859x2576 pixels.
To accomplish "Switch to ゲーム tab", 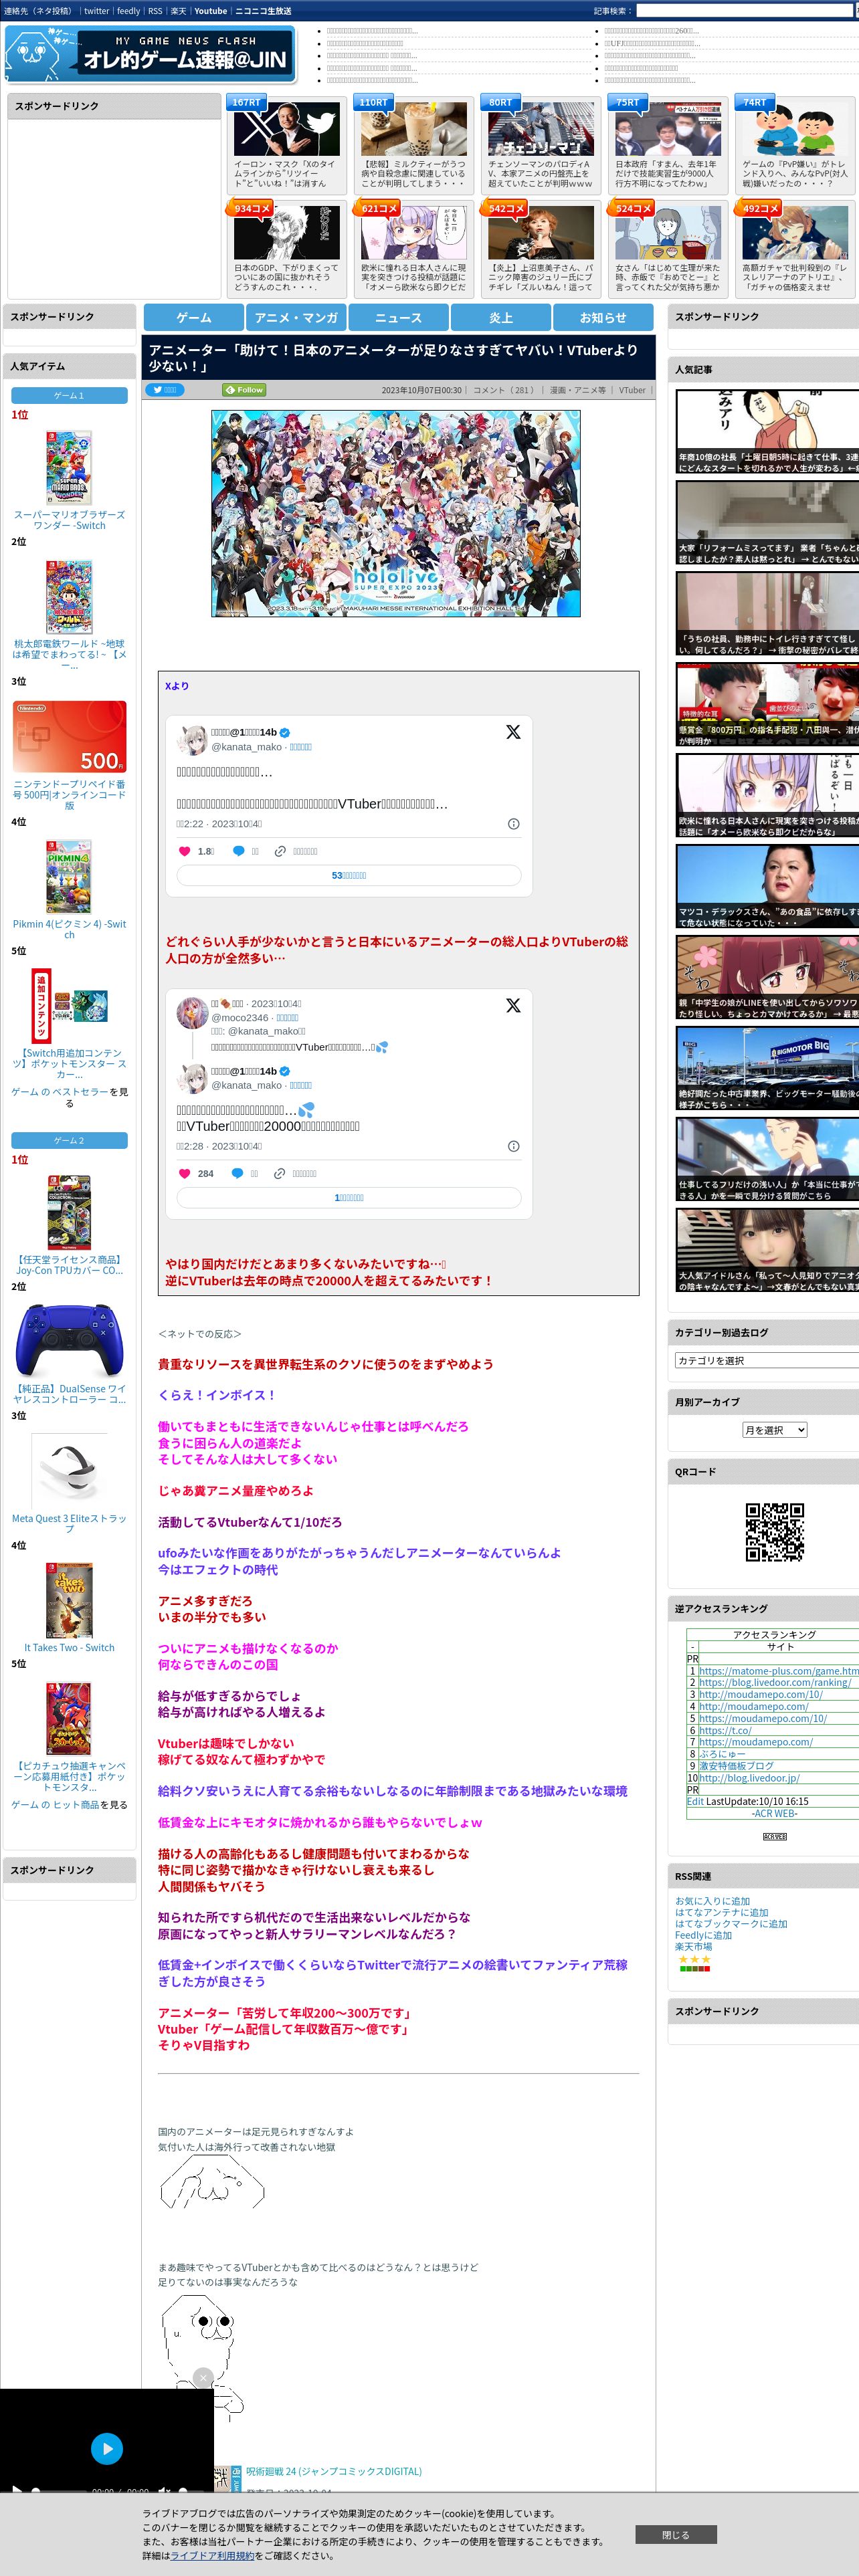I will coord(194,317).
